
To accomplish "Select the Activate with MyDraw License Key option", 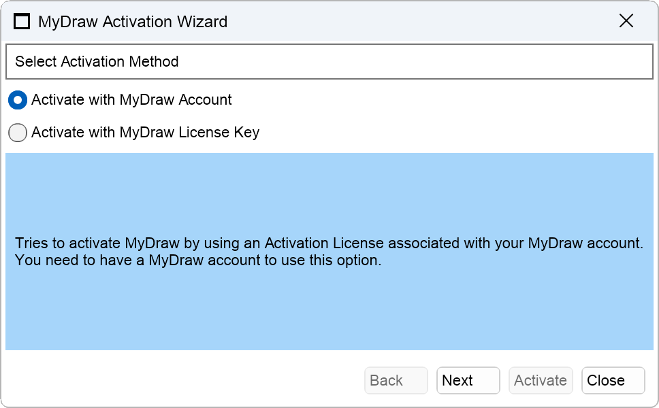I will click(17, 133).
